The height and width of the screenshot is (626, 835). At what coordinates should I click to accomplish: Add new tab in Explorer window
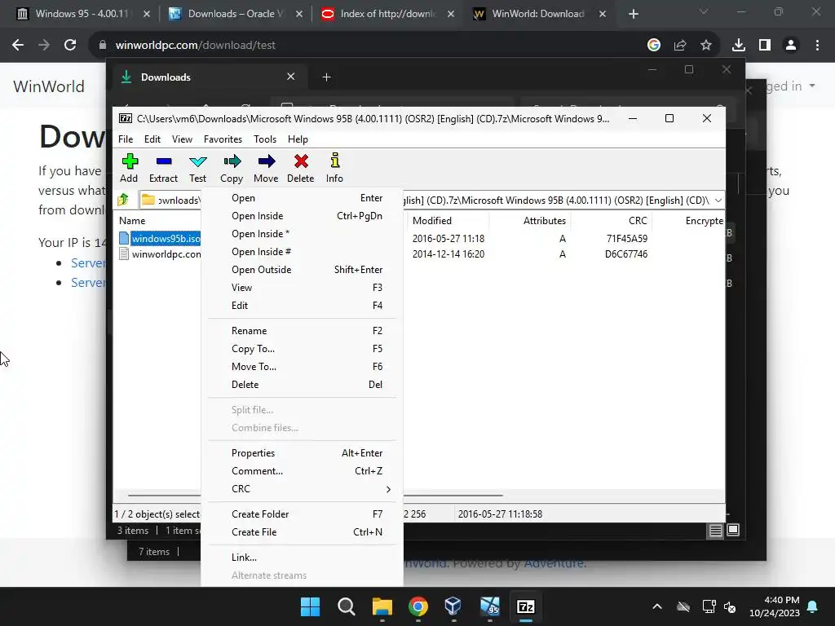(326, 77)
